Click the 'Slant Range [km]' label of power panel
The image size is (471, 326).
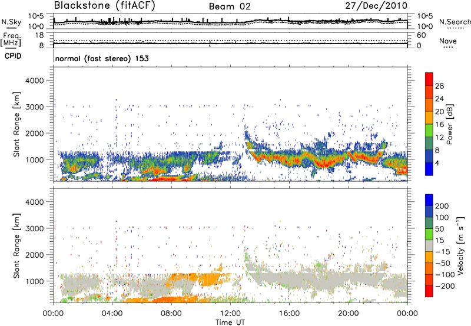[16, 124]
